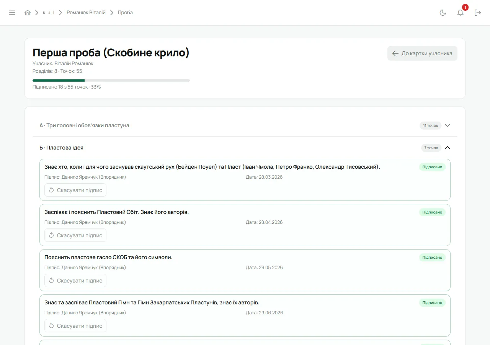The height and width of the screenshot is (345, 490).
Task: Open the hamburger menu
Action: coord(12,13)
